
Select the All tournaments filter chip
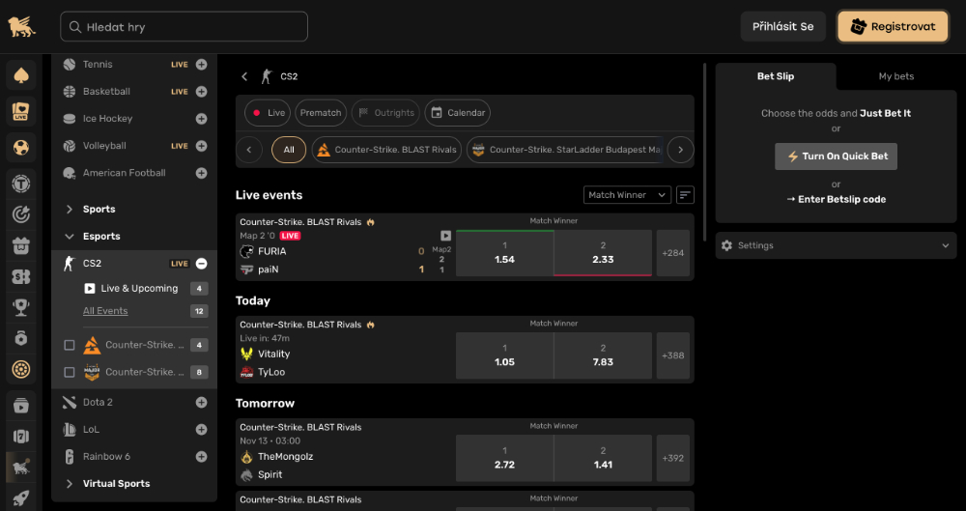tap(289, 150)
